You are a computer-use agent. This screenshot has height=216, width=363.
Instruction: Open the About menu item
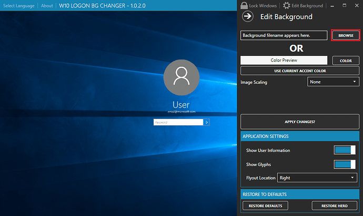click(47, 6)
